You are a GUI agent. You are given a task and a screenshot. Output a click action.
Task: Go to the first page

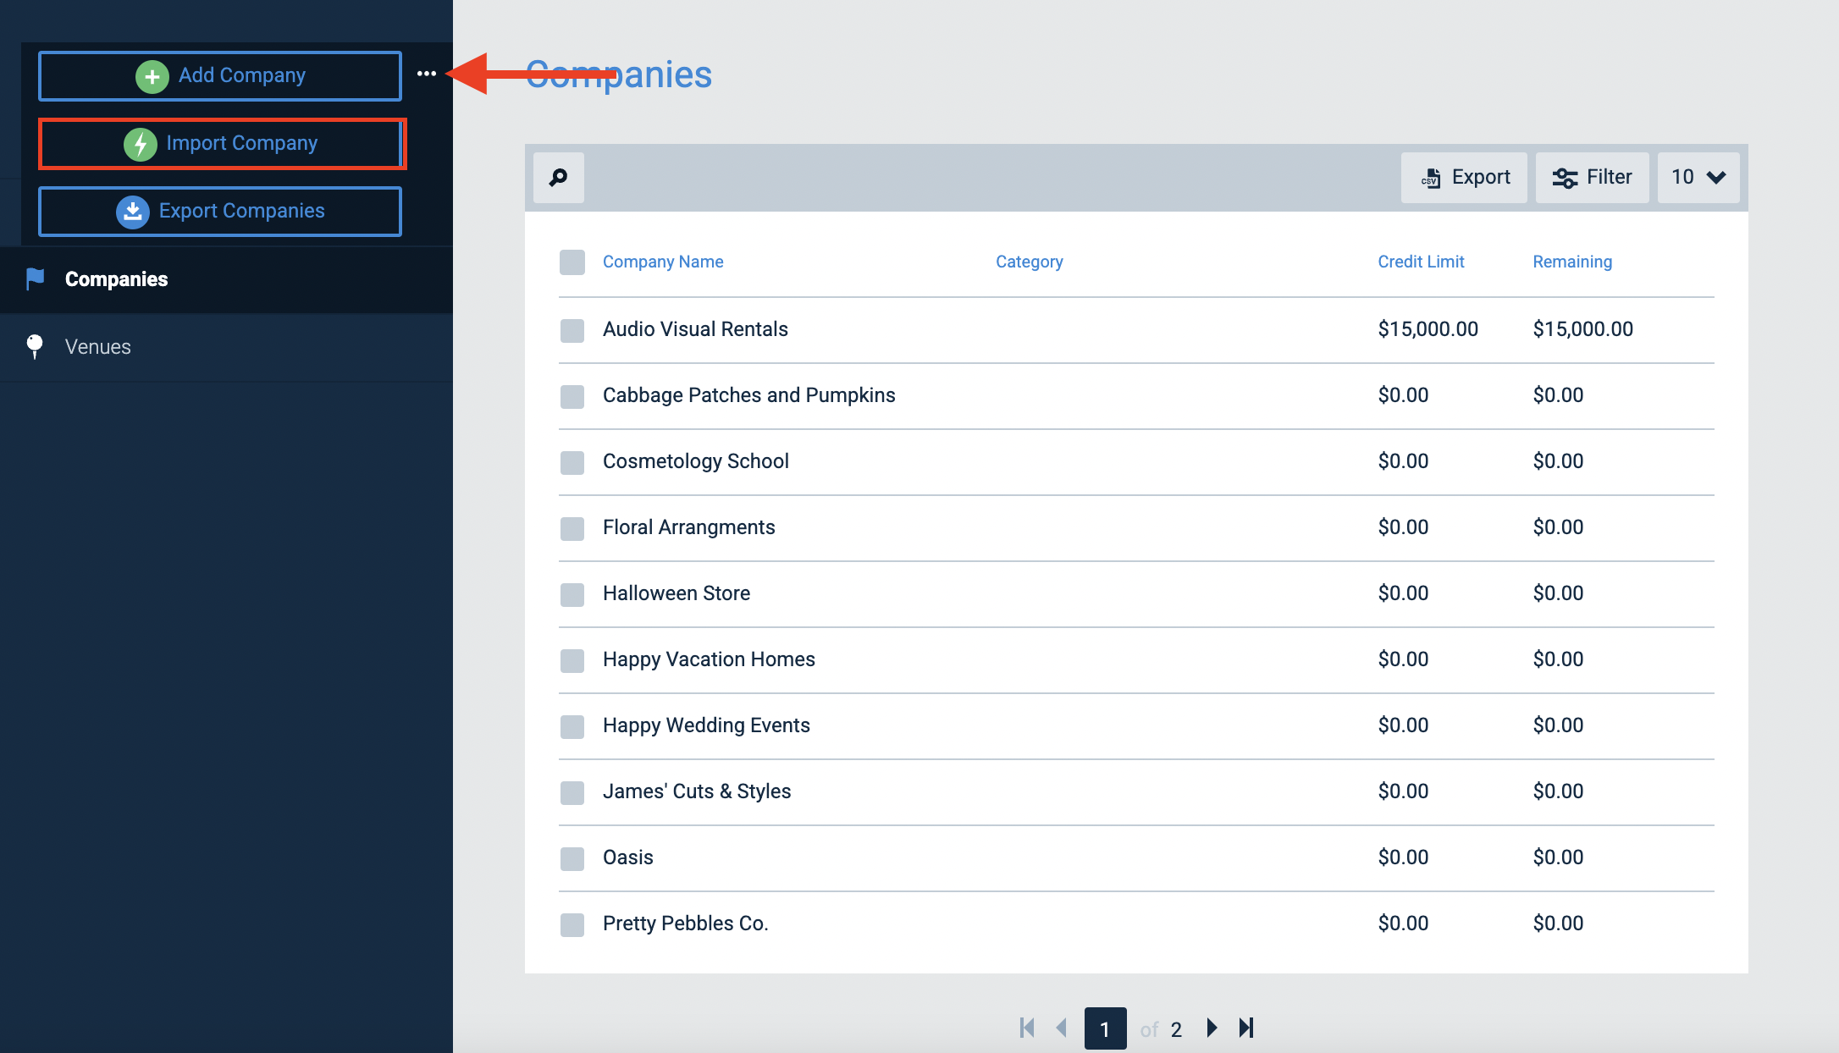tap(1027, 1028)
